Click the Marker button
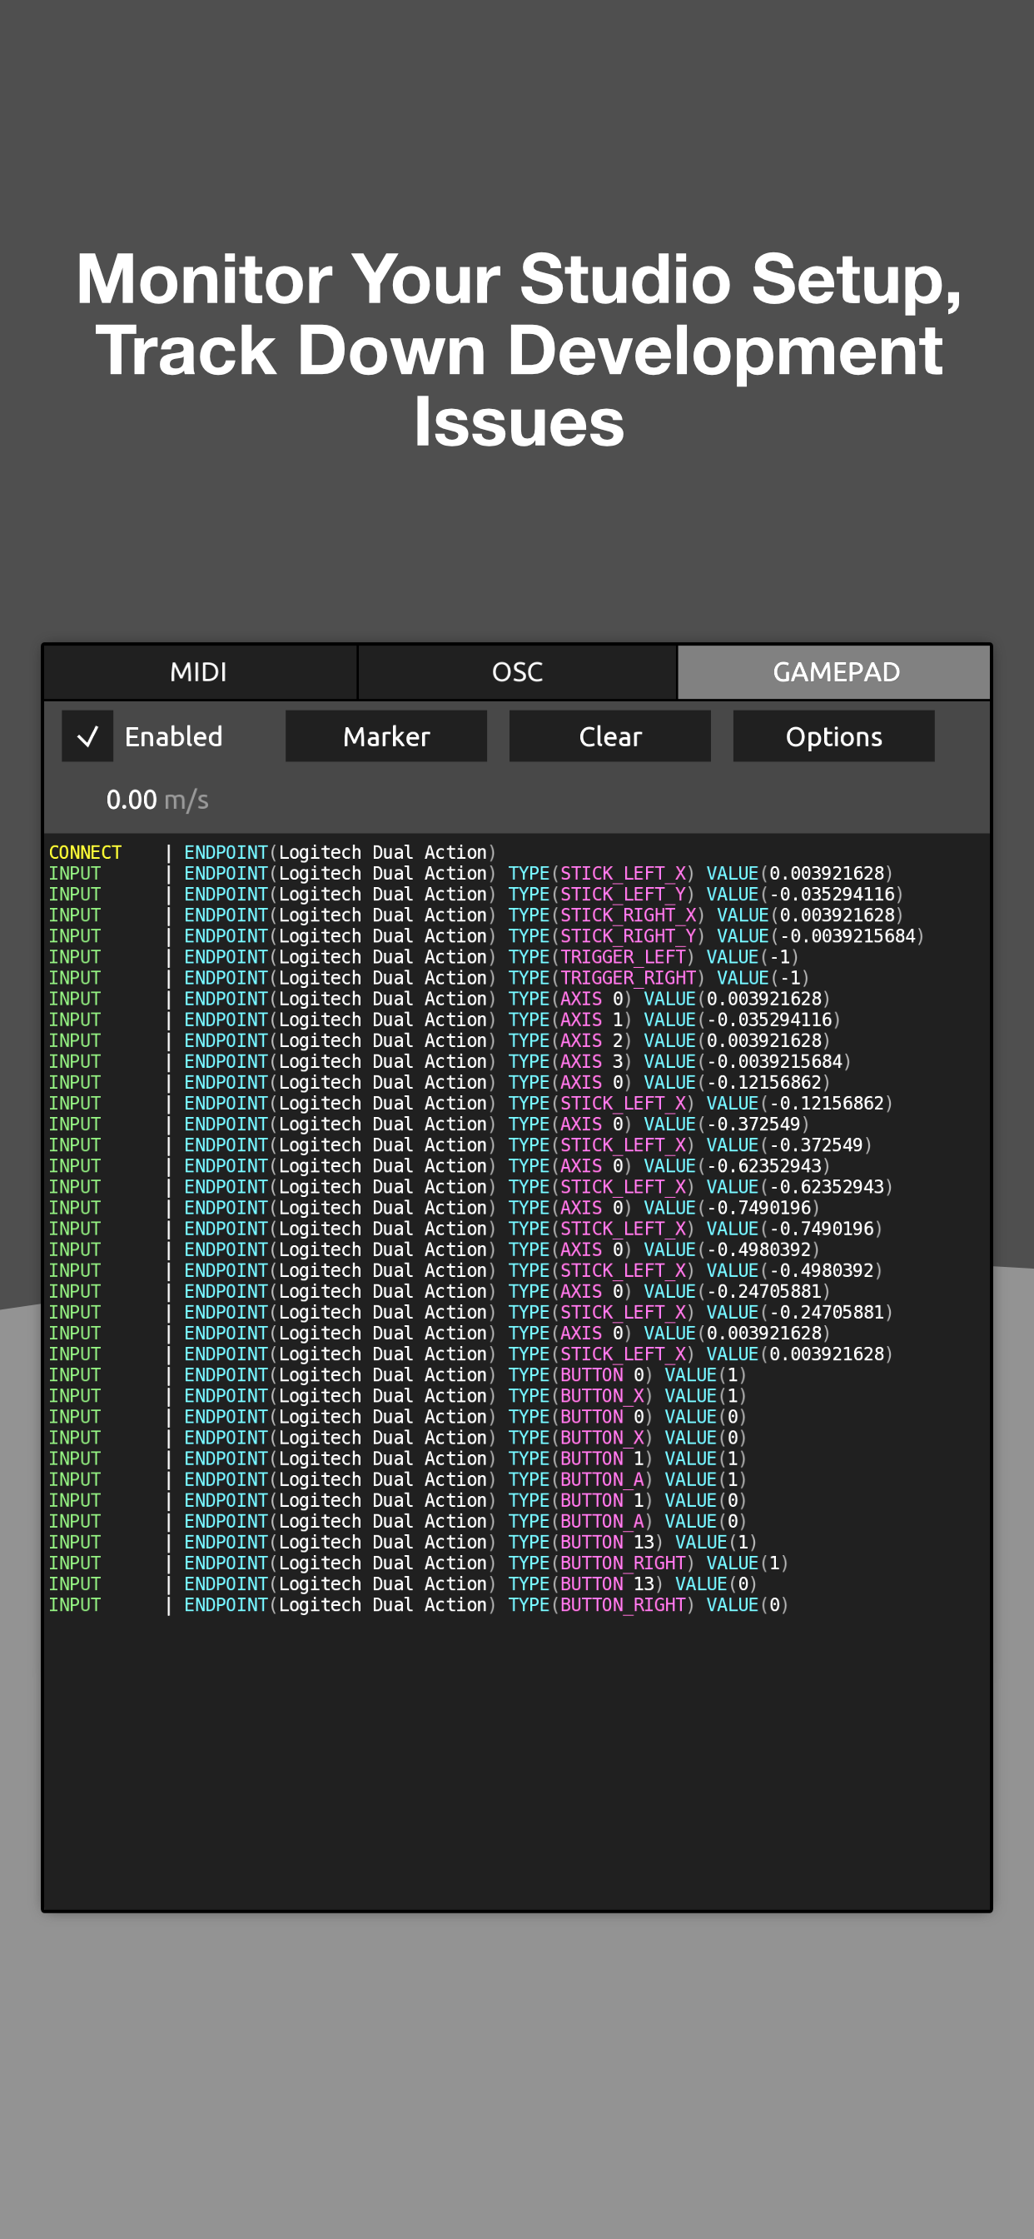The height and width of the screenshot is (2239, 1034). [x=385, y=736]
